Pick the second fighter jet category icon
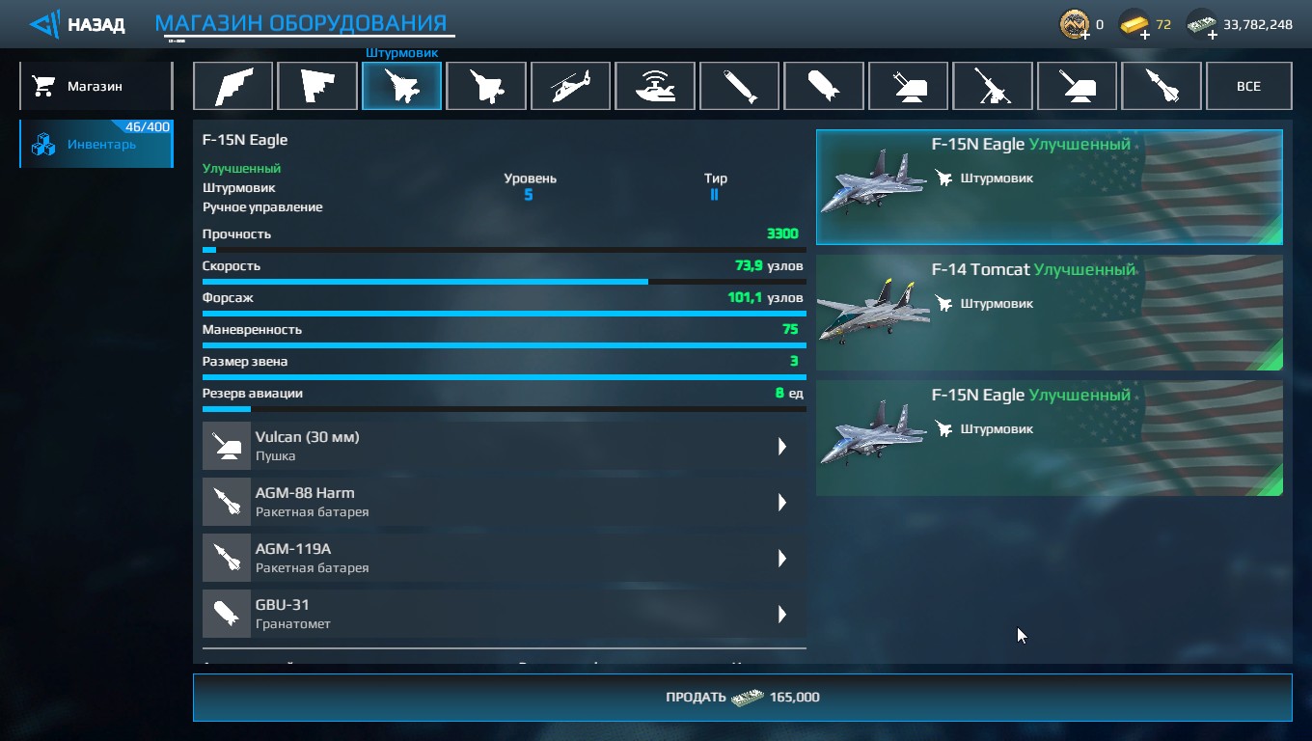This screenshot has height=741, width=1312. click(x=486, y=86)
